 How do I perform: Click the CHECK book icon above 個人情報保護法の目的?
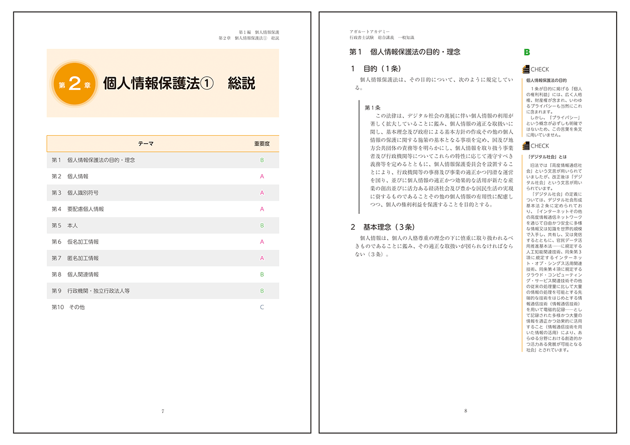point(526,69)
